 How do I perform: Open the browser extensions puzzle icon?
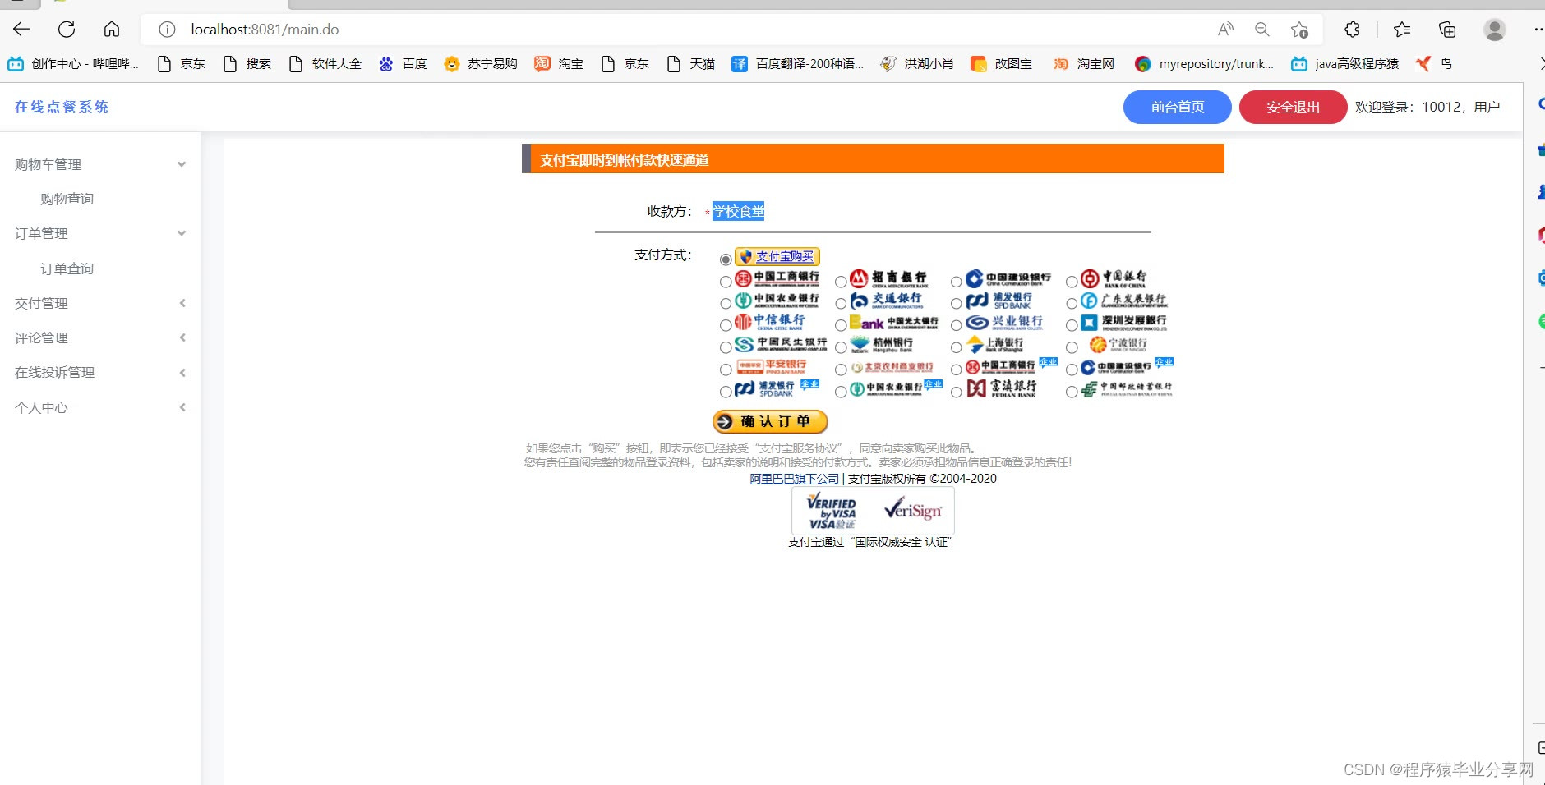(1352, 30)
